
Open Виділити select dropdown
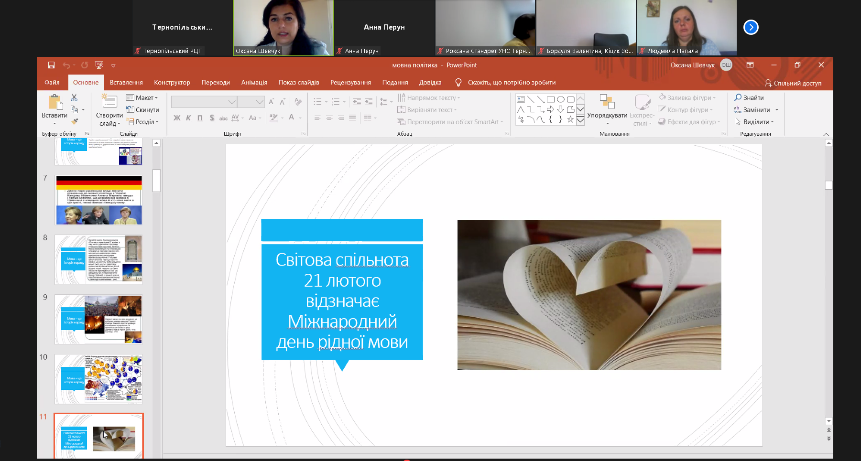pos(754,122)
